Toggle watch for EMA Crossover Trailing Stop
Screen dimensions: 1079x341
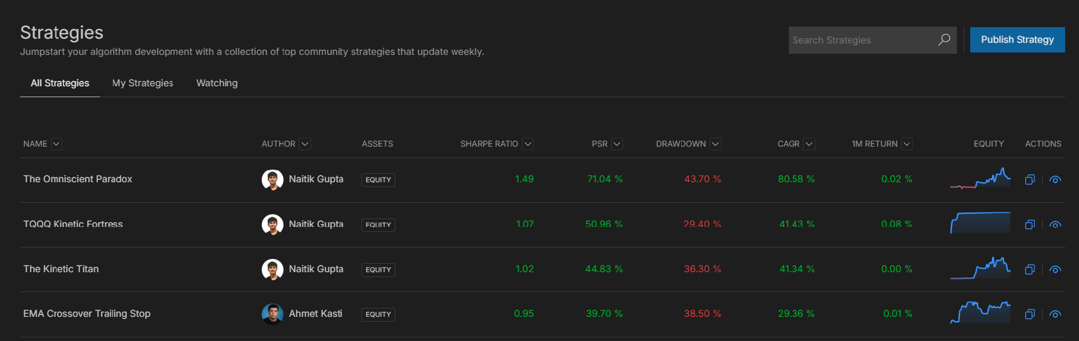1055,314
